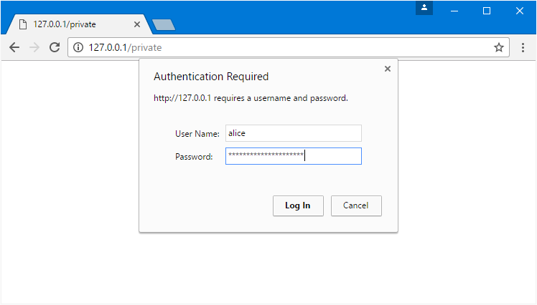View site information icon in address bar

pos(78,47)
